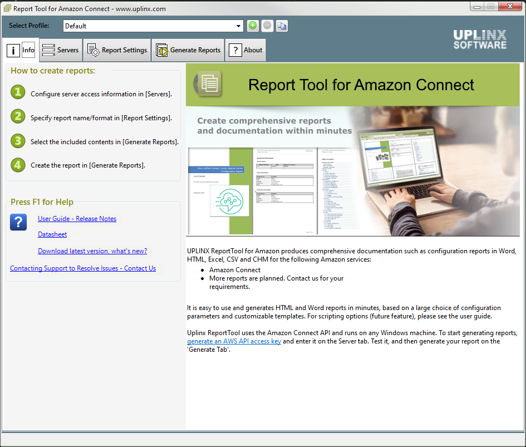Click the app icon in the title bar
Screen dimensions: 526x447
tap(7, 8)
